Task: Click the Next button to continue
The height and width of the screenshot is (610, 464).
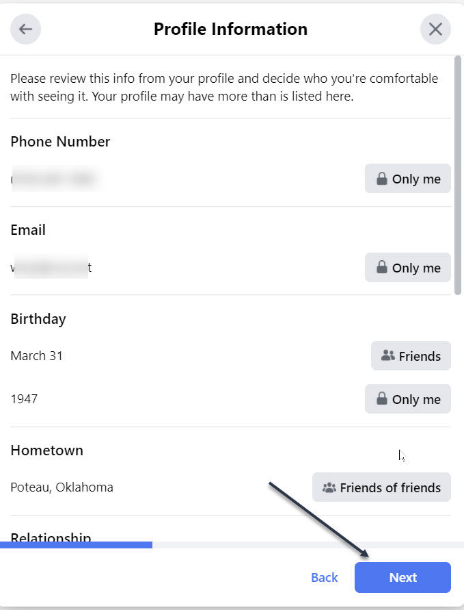Action: click(x=402, y=577)
